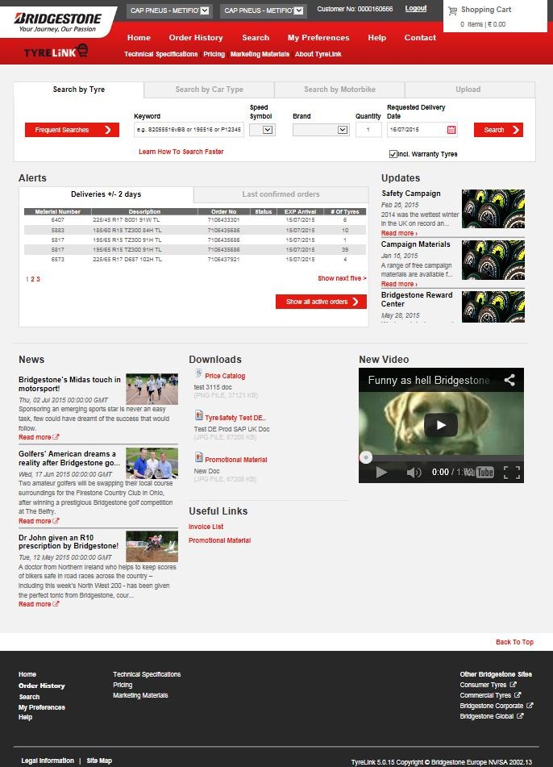553x767 pixels.
Task: Toggle the Incl. Warranty Tyres checkbox
Action: (393, 154)
